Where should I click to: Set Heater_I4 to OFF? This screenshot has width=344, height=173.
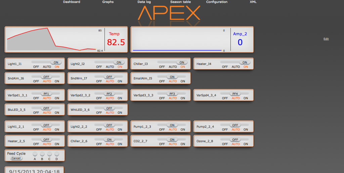(x=225, y=67)
